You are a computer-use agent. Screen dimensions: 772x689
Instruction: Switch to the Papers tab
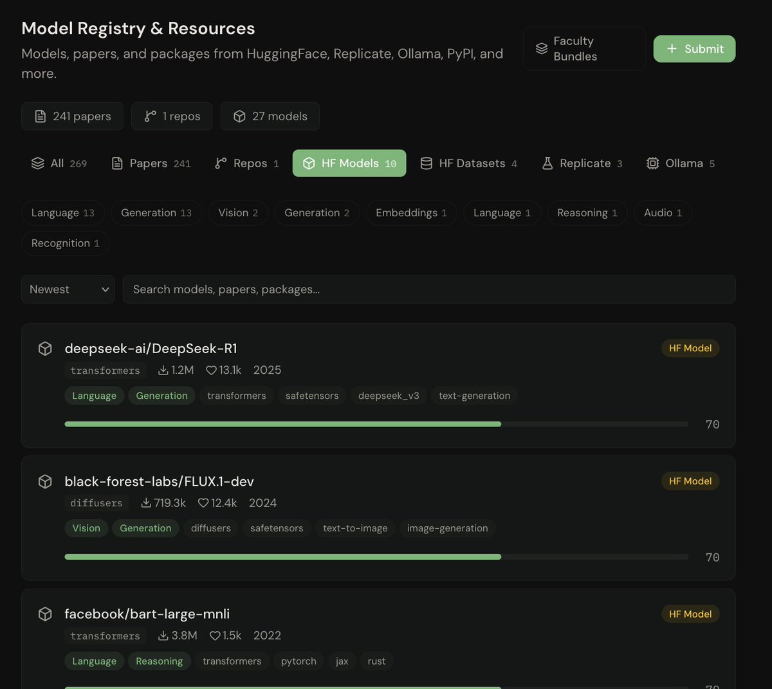tap(151, 163)
